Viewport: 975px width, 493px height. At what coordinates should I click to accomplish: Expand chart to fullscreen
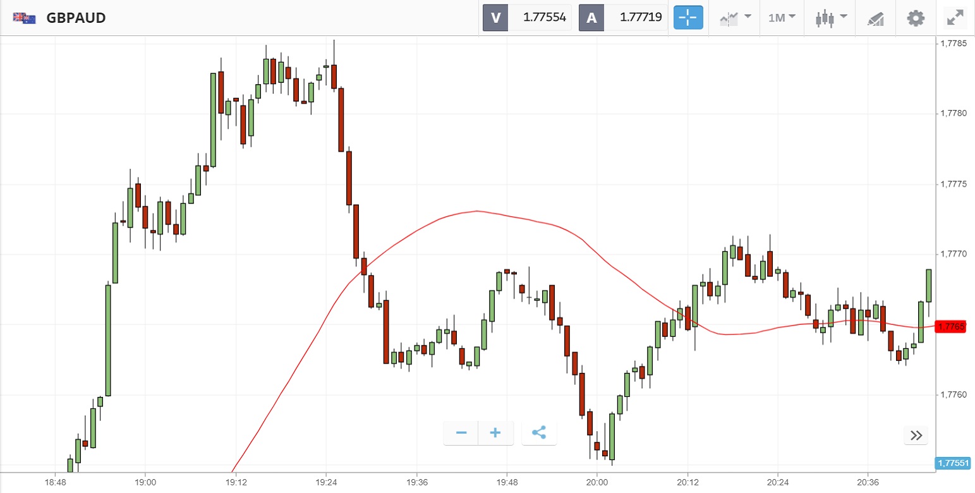[955, 18]
